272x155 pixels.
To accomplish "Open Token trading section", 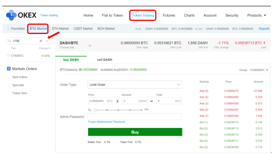I will (x=143, y=15).
